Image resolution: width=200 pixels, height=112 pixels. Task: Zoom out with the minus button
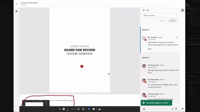pos(78,109)
